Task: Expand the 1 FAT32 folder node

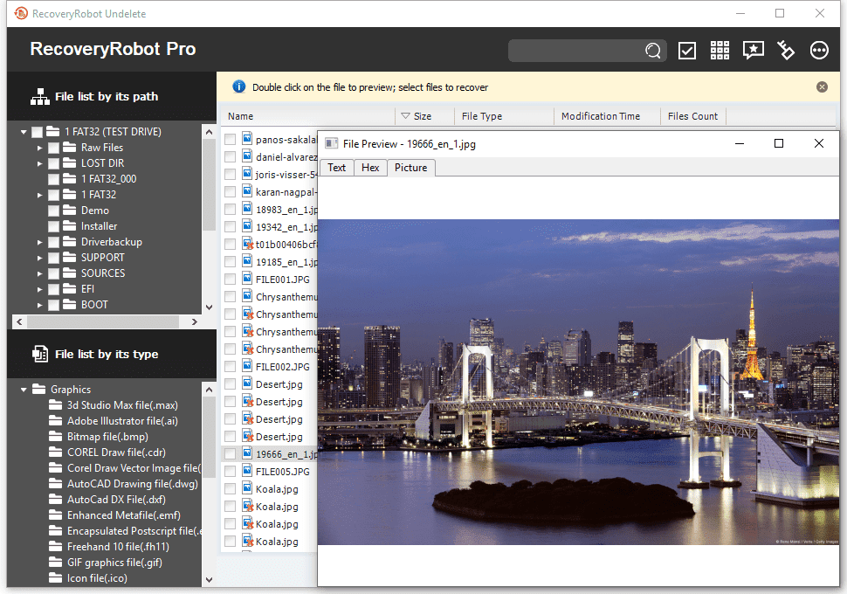Action: [39, 195]
